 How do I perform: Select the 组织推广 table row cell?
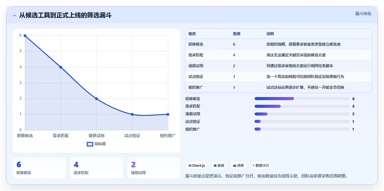click(x=196, y=87)
